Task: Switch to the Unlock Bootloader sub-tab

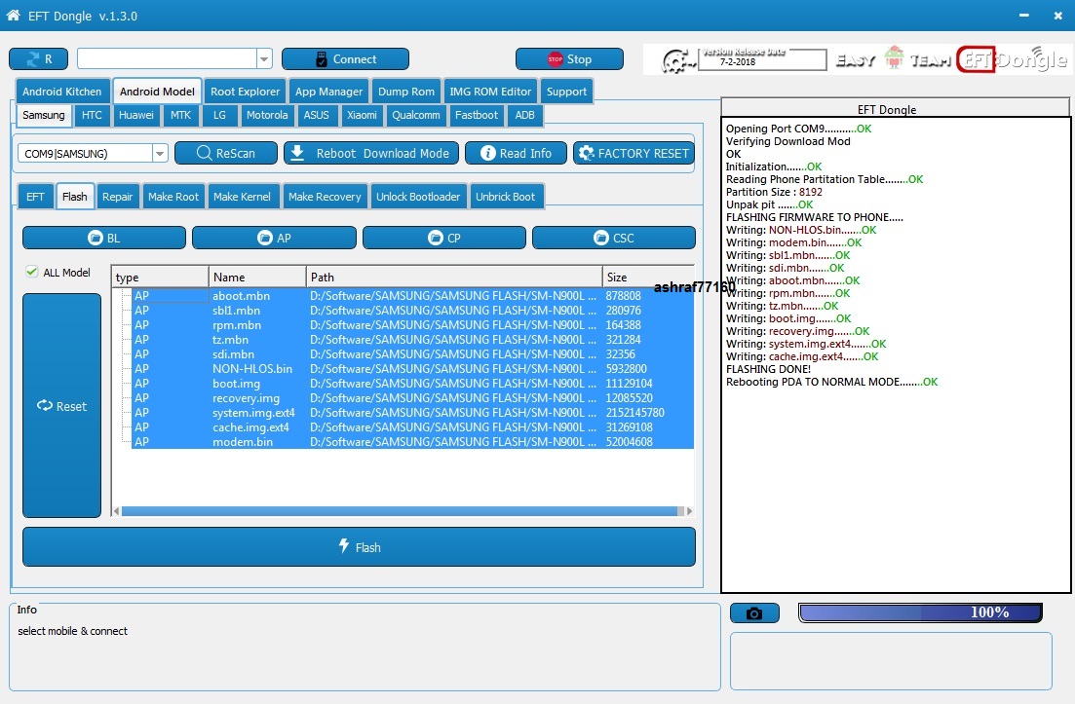Action: click(417, 197)
